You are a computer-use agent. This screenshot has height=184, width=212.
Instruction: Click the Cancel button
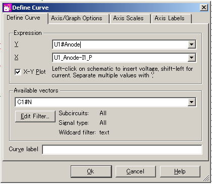click(135, 171)
